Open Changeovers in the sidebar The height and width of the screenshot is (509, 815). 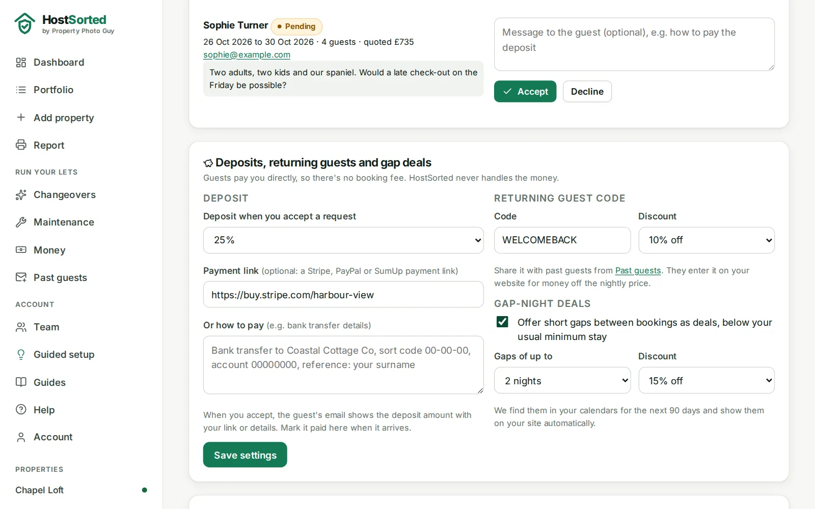pos(65,195)
